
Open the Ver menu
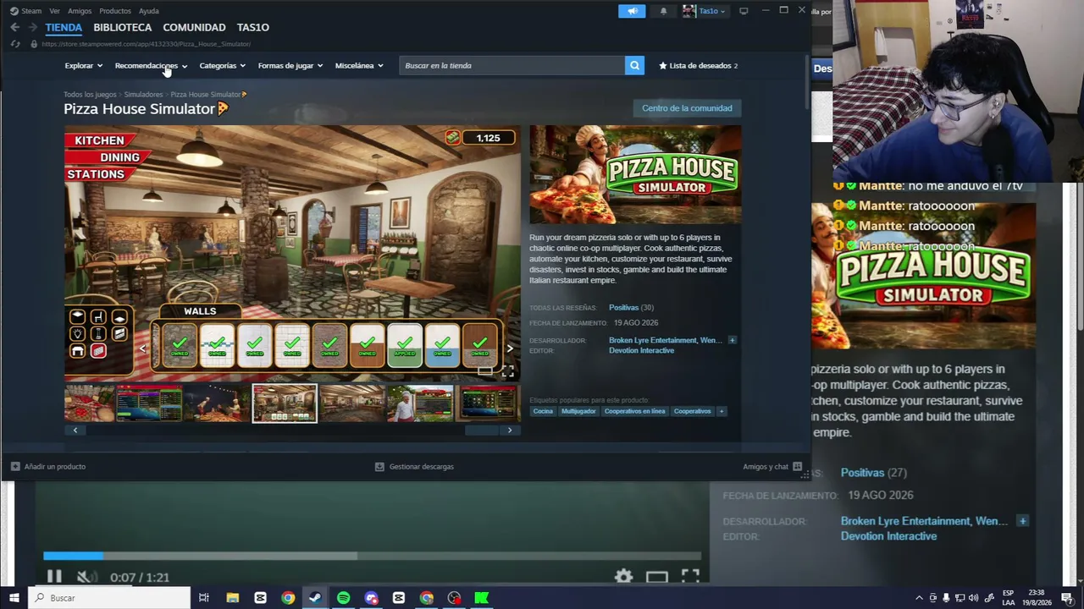tap(55, 11)
